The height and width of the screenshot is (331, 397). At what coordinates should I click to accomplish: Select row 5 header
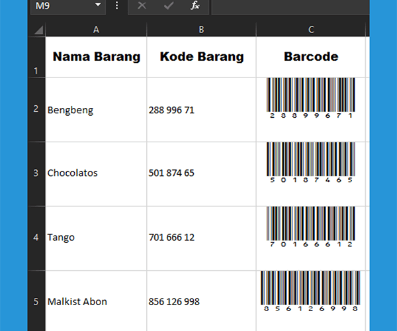tap(36, 301)
